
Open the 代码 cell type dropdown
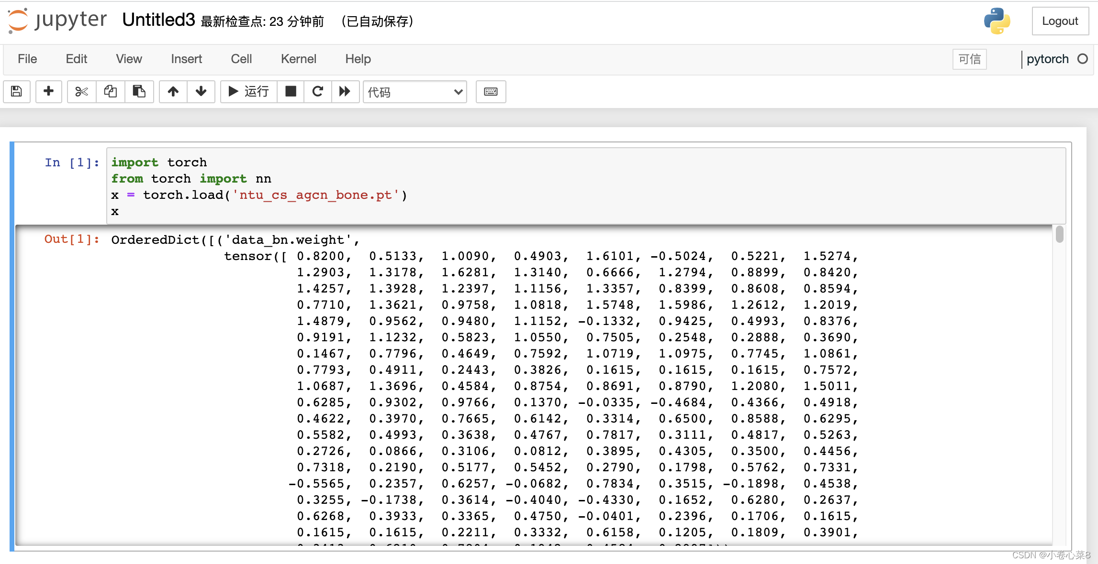tap(415, 92)
